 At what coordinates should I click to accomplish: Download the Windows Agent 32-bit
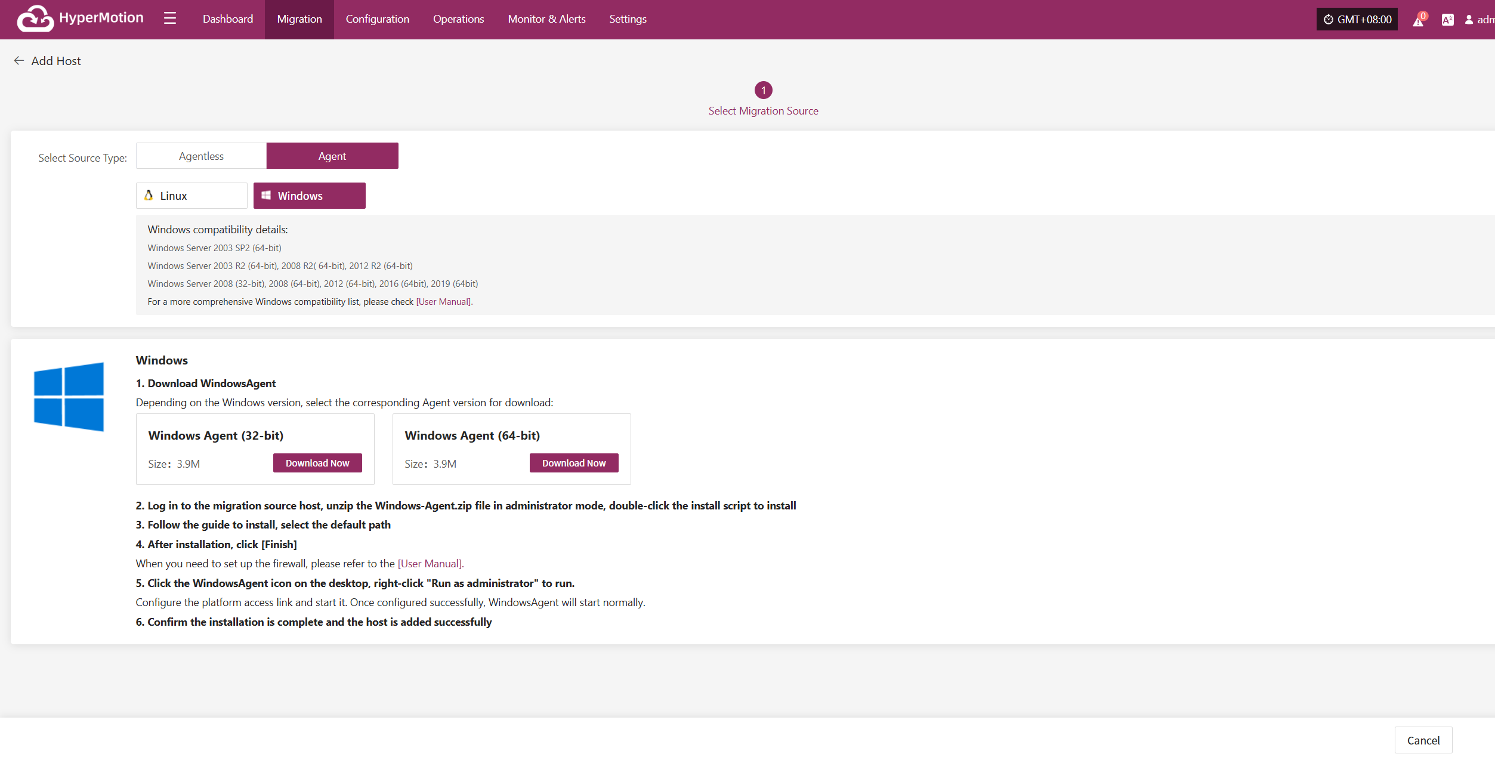317,463
